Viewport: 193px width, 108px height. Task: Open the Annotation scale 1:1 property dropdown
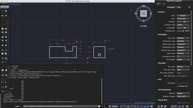(x=183, y=56)
